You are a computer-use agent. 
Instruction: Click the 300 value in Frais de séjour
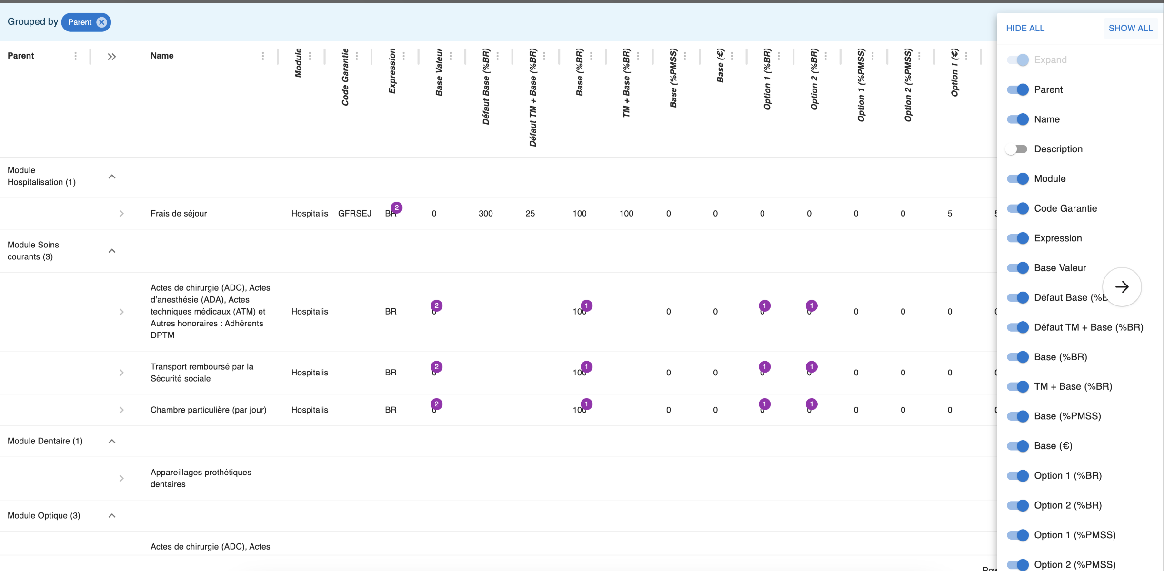486,214
